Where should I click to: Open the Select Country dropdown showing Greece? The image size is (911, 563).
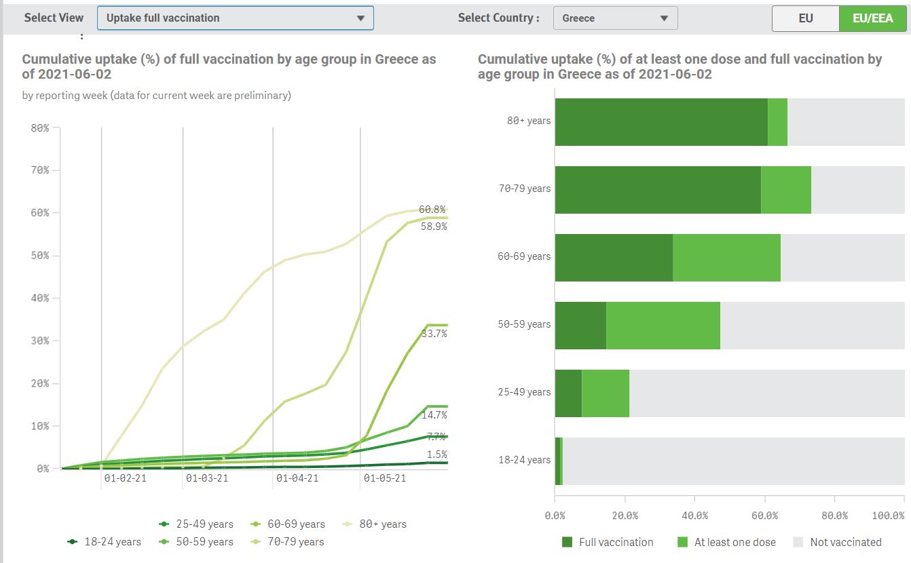coord(615,18)
